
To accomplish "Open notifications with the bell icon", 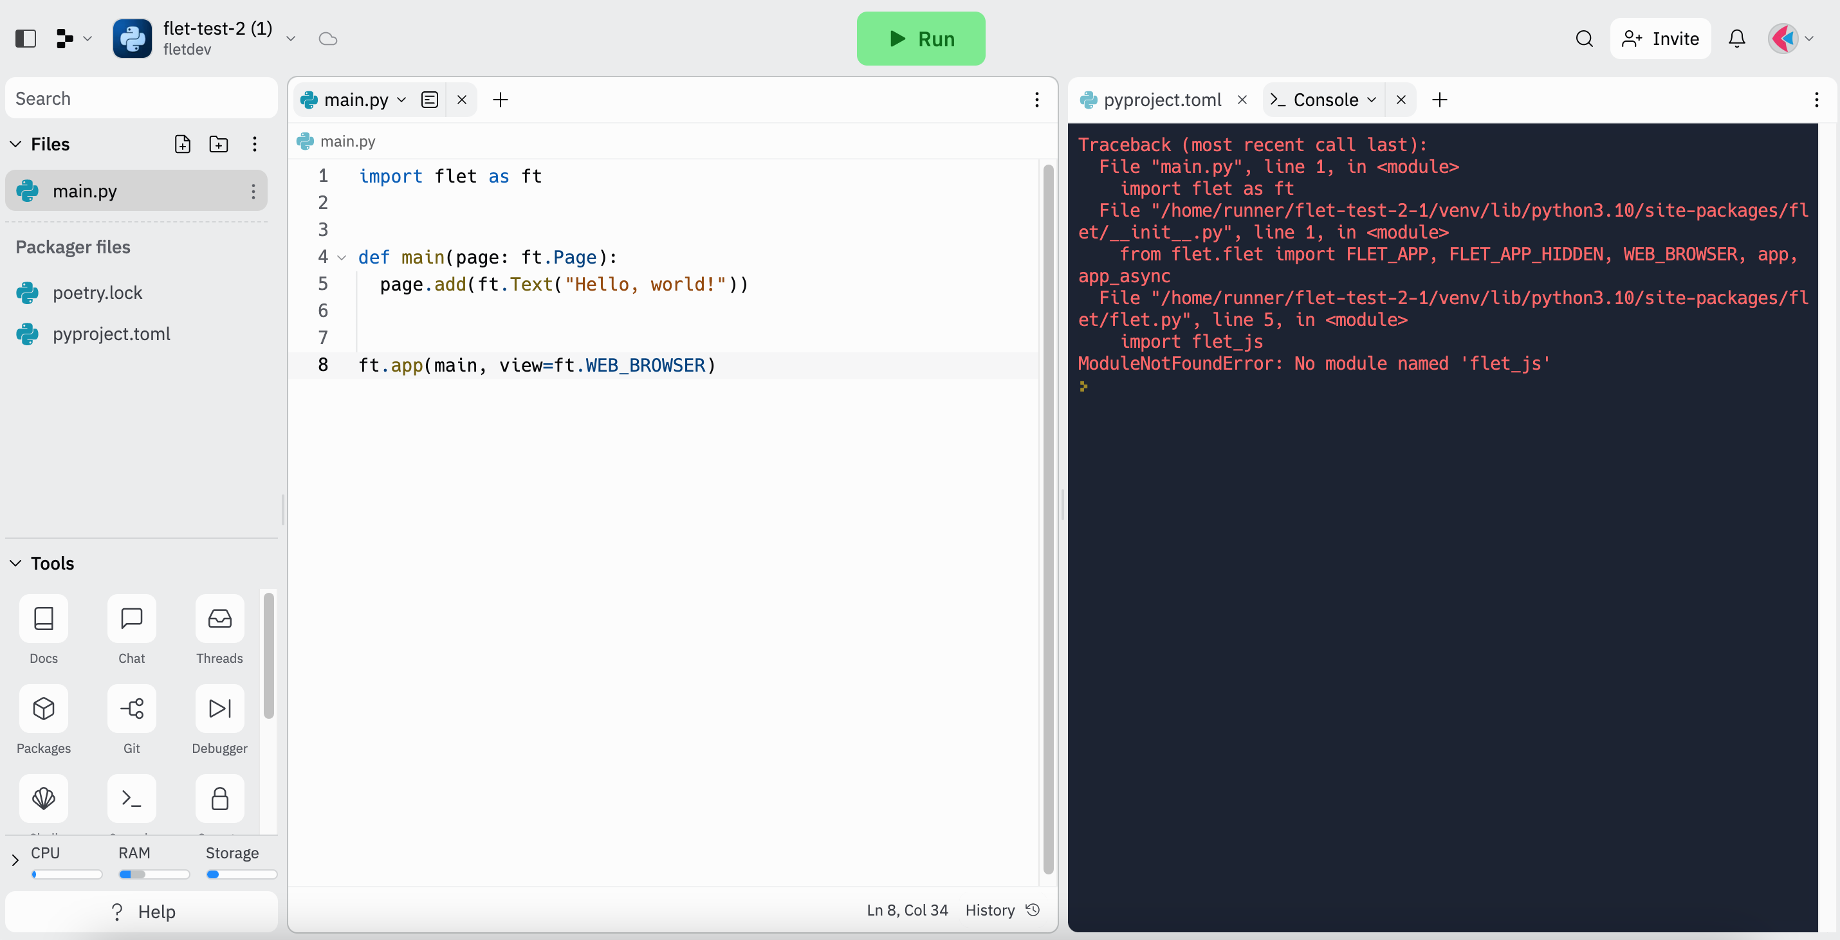I will pos(1736,39).
